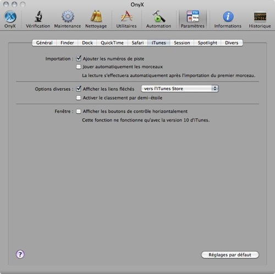Select the iTunes tab
This screenshot has width=275, height=274.
point(159,43)
